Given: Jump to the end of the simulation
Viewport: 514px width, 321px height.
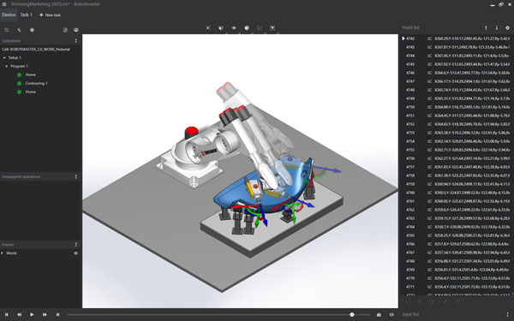Looking at the screenshot, I should (57, 314).
